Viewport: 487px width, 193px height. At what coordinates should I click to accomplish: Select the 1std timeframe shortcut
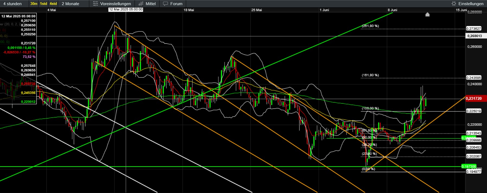pos(43,4)
